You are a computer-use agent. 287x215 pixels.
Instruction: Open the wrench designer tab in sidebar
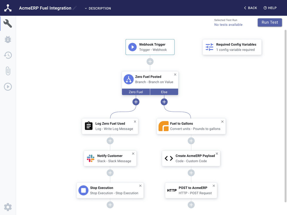point(8,24)
